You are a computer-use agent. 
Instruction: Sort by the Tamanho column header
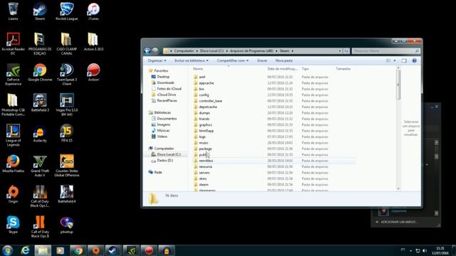[x=343, y=69]
